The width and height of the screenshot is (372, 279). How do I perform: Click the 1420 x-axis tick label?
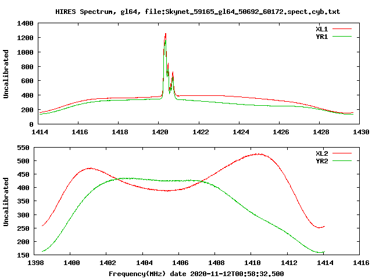[160, 132]
